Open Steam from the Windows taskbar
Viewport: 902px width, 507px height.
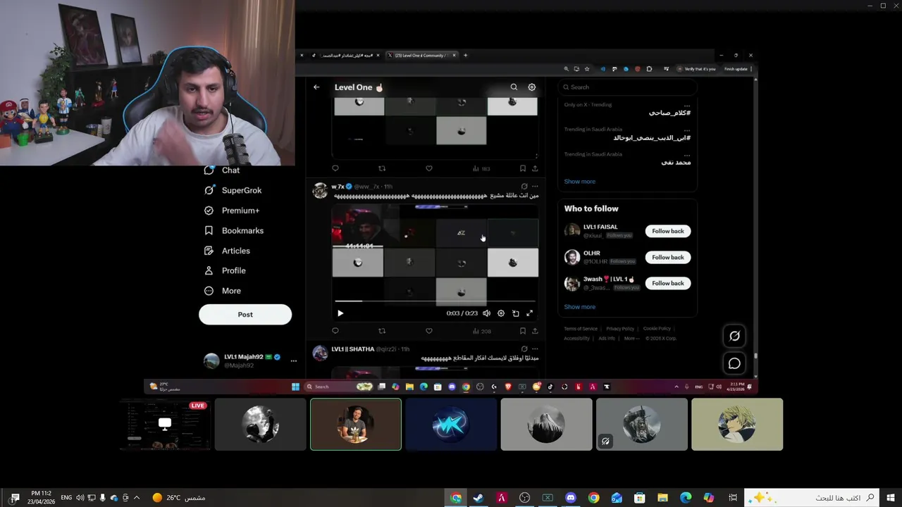(x=478, y=498)
